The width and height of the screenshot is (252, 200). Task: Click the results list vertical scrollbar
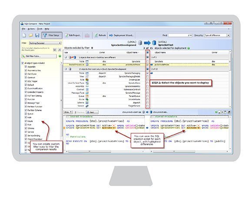click(230, 61)
